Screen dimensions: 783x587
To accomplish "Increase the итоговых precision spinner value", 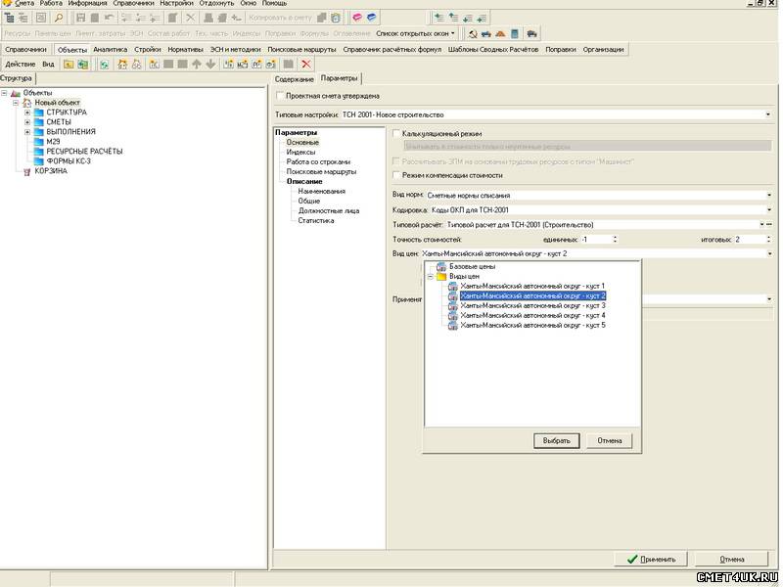I will [767, 236].
